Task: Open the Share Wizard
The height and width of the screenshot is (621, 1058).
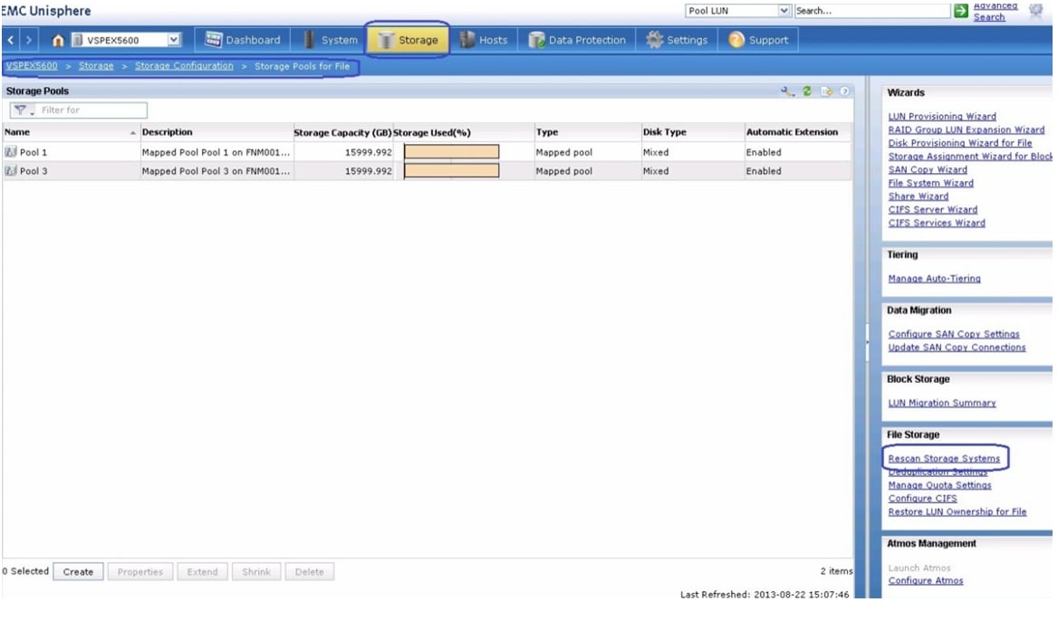Action: point(919,196)
